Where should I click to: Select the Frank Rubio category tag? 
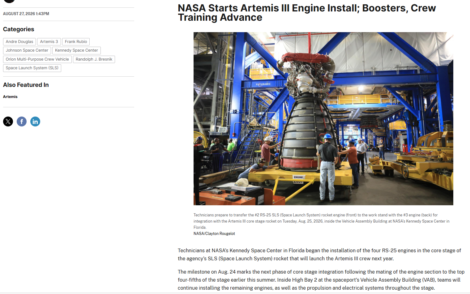pyautogui.click(x=76, y=42)
